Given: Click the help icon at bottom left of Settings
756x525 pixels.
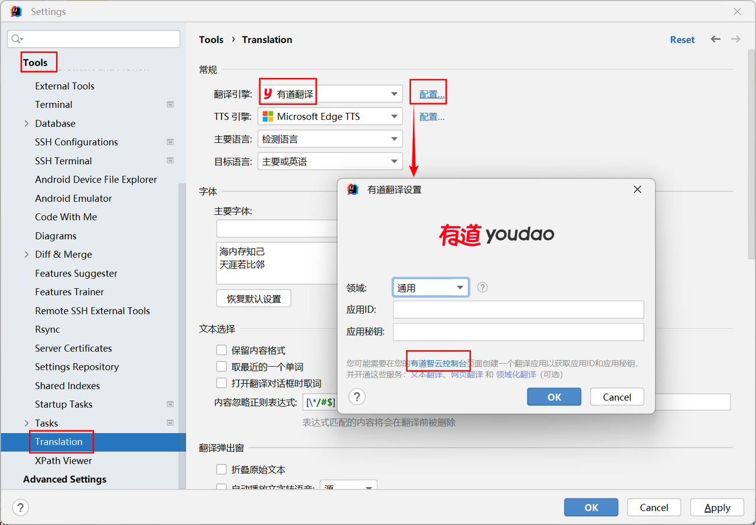Looking at the screenshot, I should pos(21,507).
